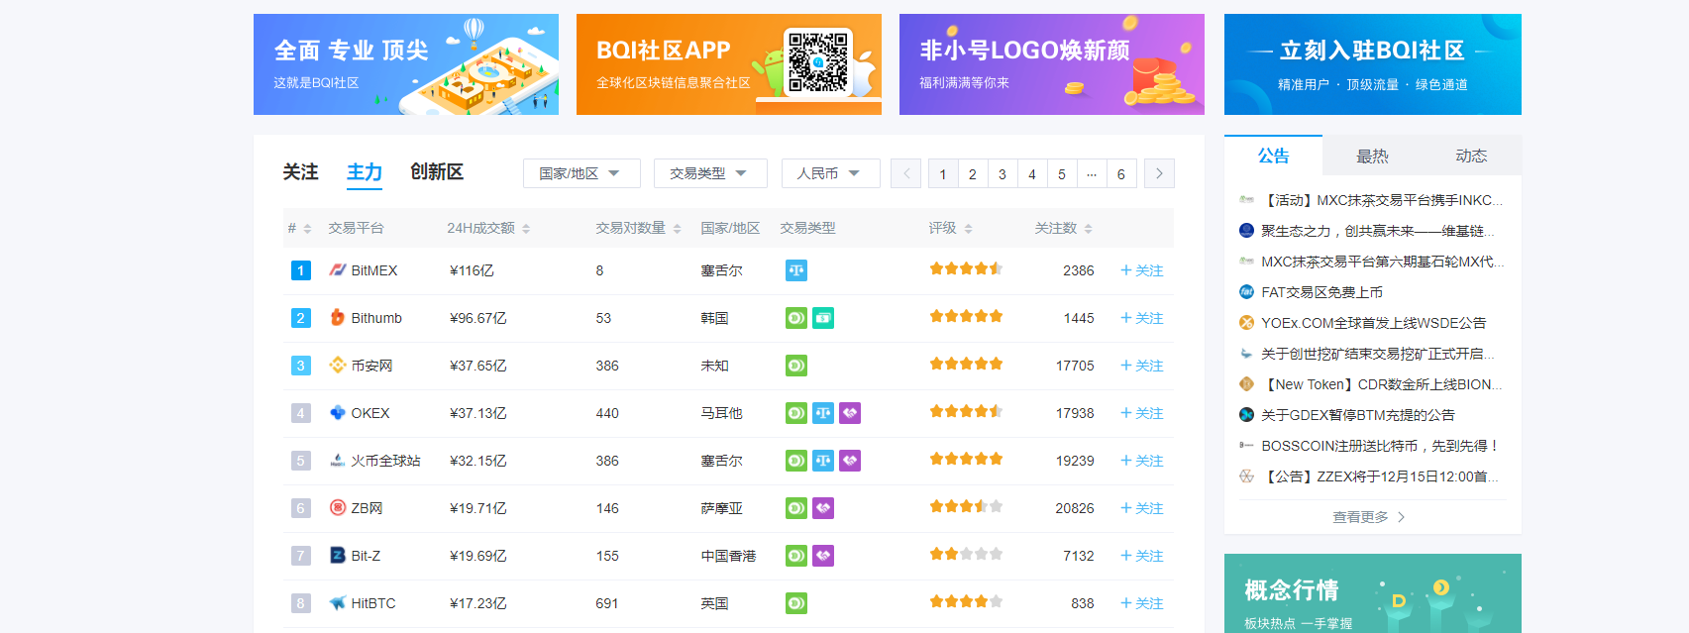Sort by rank number column arrows
The width and height of the screenshot is (1689, 633).
click(307, 229)
